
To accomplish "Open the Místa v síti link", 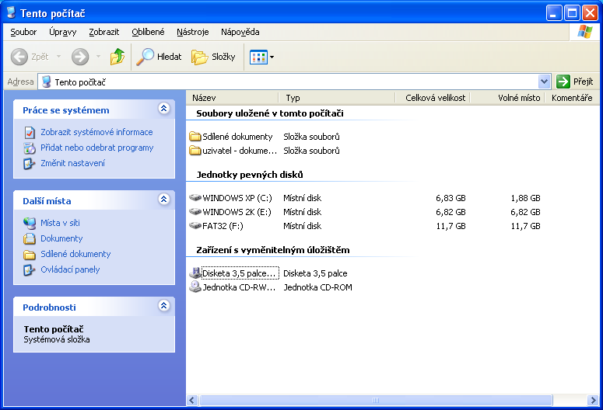I will click(x=60, y=223).
